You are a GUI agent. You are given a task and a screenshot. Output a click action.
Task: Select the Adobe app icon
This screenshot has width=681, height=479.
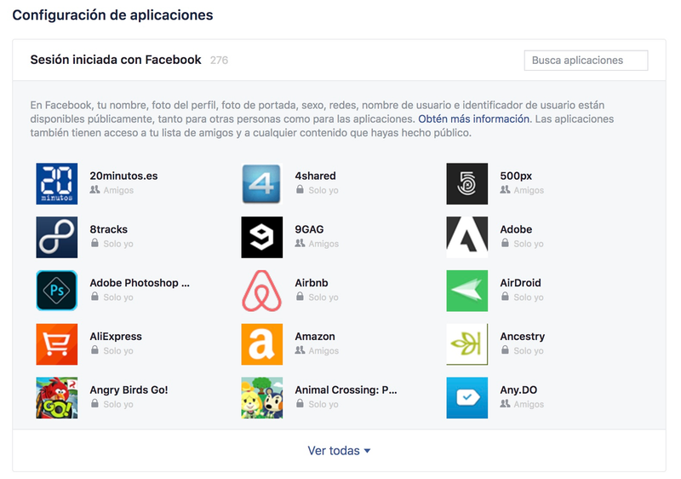pos(466,237)
